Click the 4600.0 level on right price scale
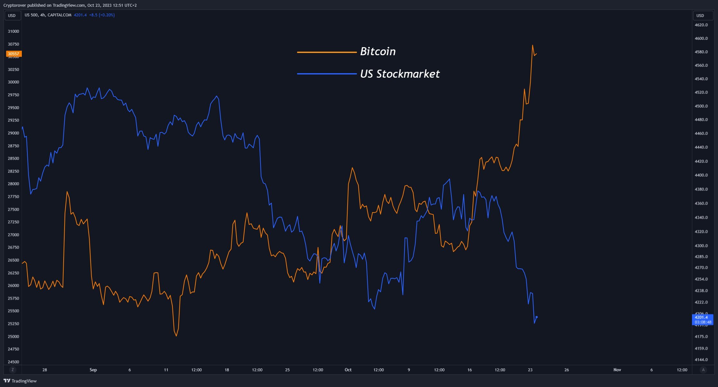718x387 pixels. coord(701,39)
